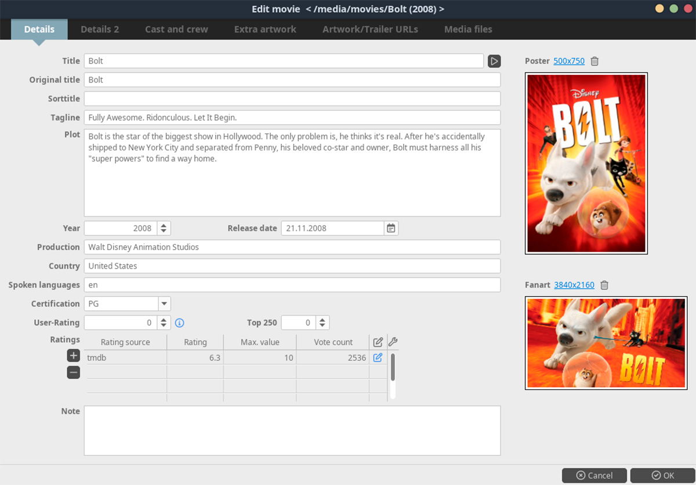Viewport: 696px width, 485px height.
Task: Click the Bolt poster thumbnail
Action: pyautogui.click(x=586, y=163)
